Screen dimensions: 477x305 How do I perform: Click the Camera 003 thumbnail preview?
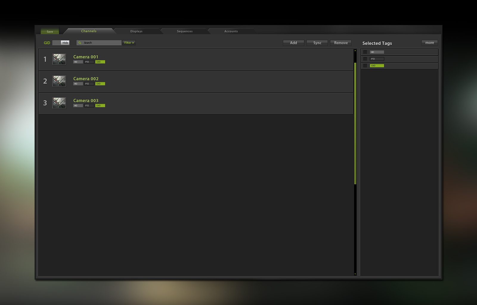click(59, 103)
